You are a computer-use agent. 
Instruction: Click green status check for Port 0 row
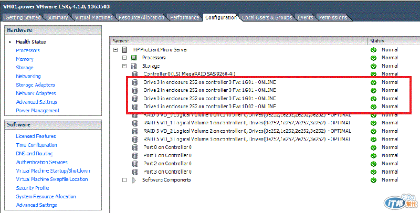373,147
